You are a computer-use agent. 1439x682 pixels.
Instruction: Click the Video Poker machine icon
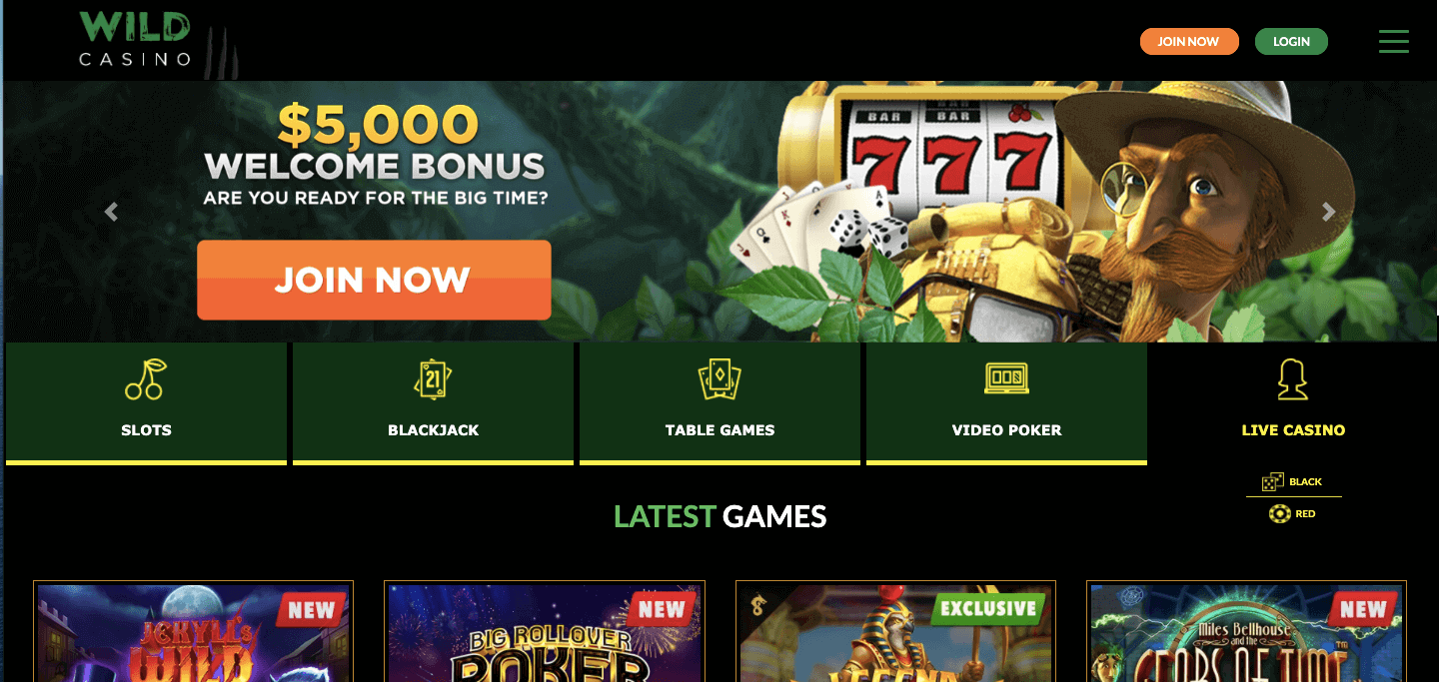click(1006, 378)
